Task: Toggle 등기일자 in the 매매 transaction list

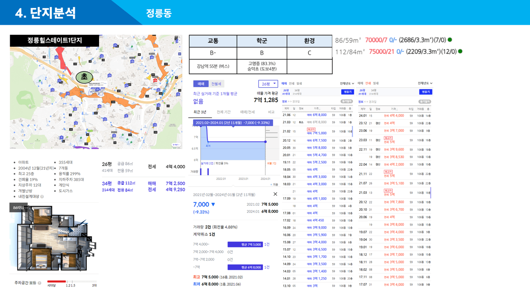Action: (347, 101)
